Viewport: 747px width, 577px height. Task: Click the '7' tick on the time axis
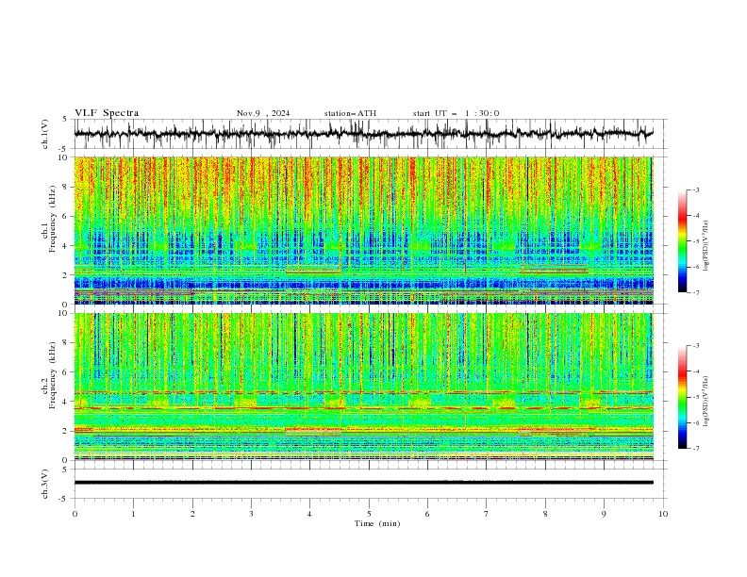coord(487,514)
